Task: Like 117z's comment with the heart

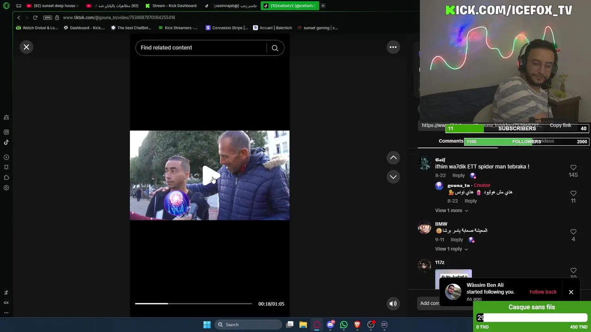Action: 573,270
